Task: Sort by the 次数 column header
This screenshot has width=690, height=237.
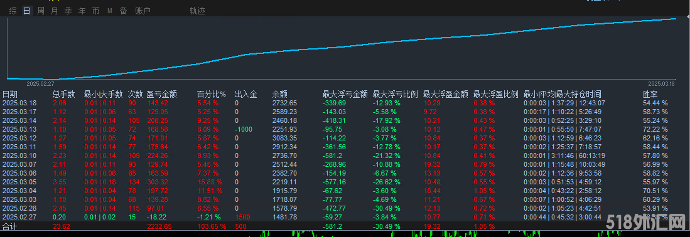Action: point(135,94)
